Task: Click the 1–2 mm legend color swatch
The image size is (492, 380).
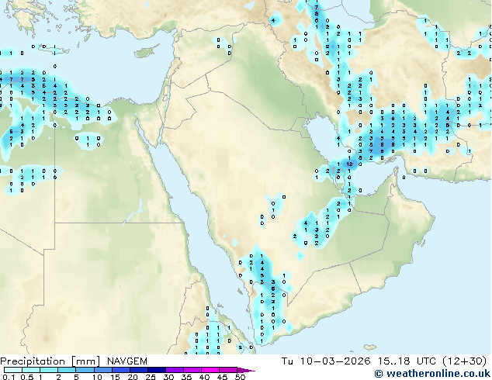Action: pos(49,370)
